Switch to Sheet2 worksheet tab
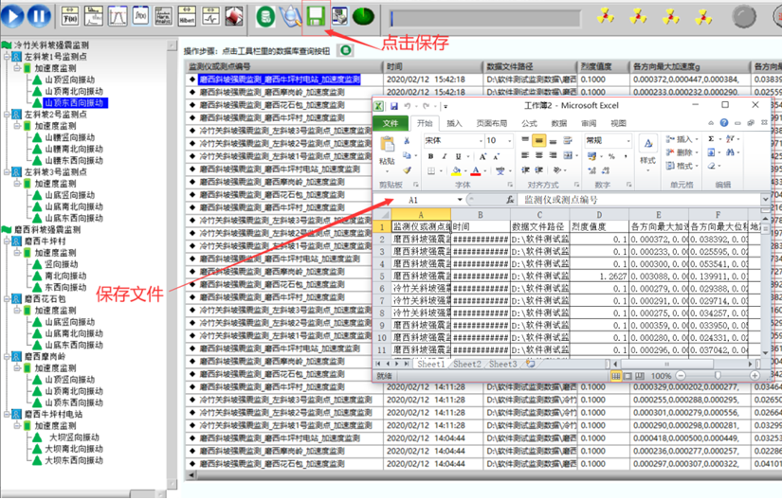 tap(466, 365)
